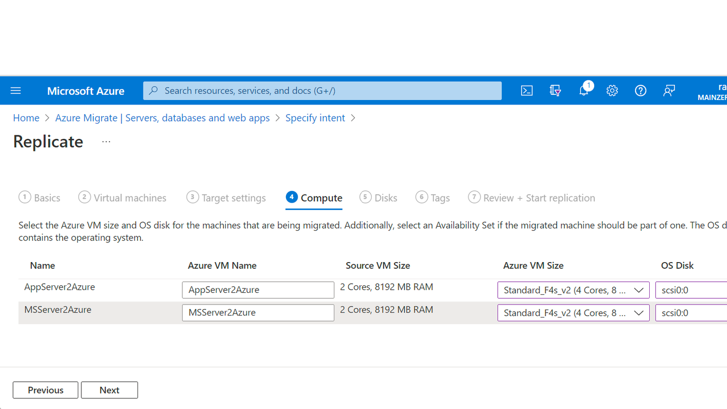Select the MSServer2Azure name cell
Image resolution: width=727 pixels, height=409 pixels.
point(58,310)
